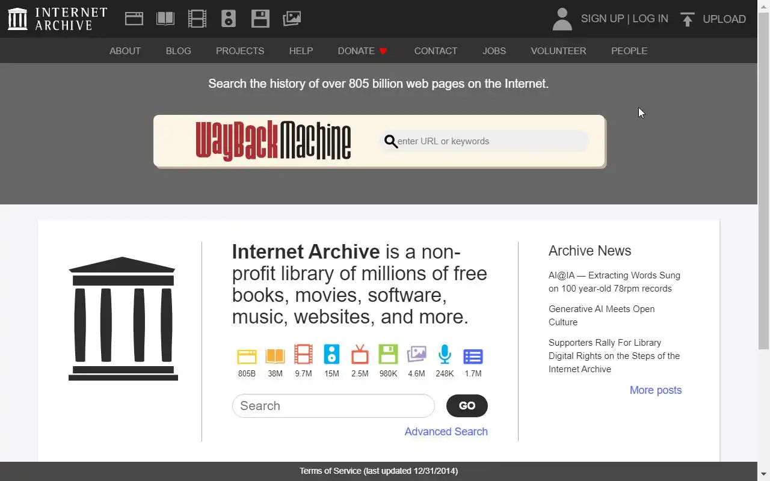
Task: Click the SIGN UP link
Action: (x=602, y=19)
